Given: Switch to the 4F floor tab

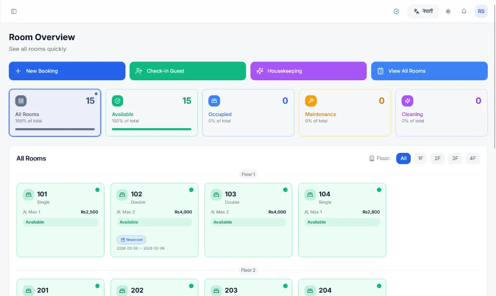Looking at the screenshot, I should (x=472, y=158).
